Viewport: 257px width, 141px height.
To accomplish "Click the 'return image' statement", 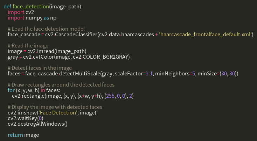I will 23,135.
